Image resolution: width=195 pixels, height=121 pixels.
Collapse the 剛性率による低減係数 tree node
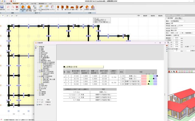(x=38, y=72)
